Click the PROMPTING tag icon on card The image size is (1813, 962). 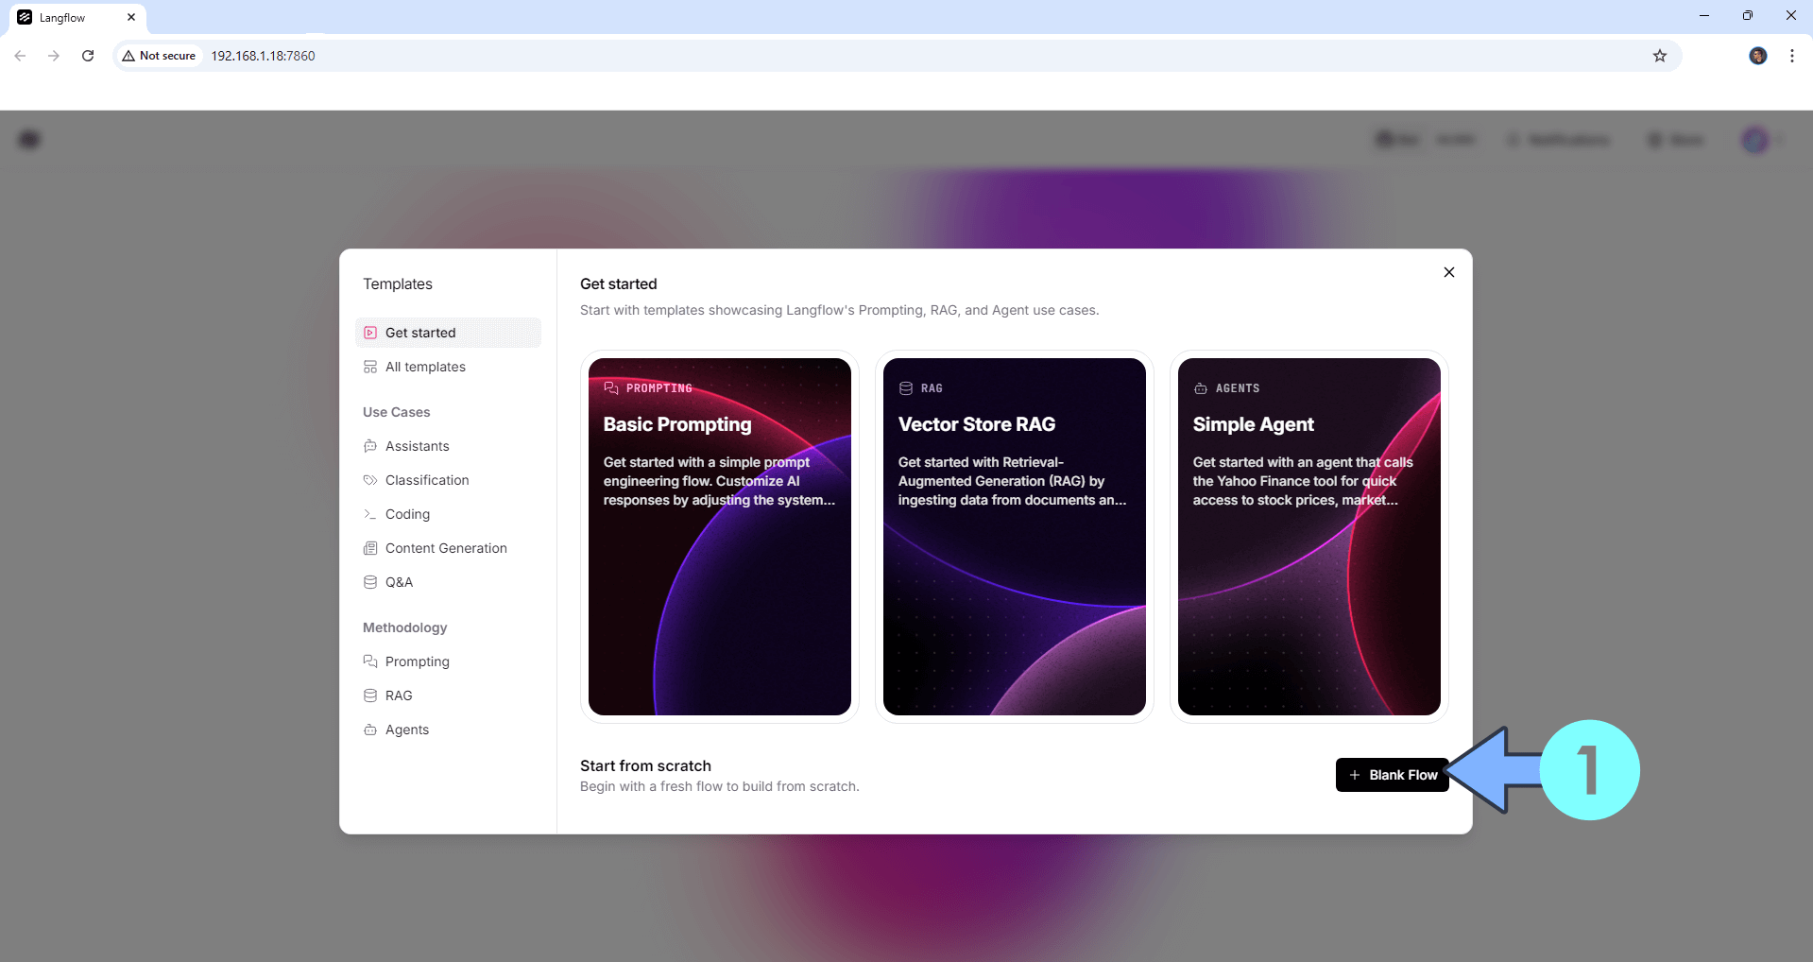coord(611,388)
